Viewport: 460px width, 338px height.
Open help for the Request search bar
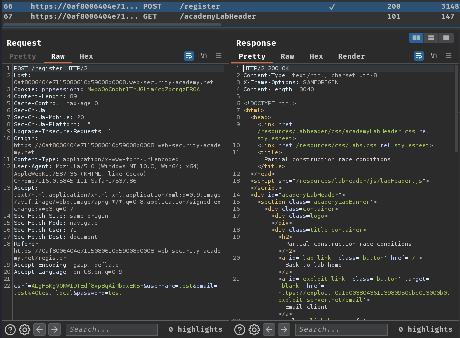click(x=10, y=330)
